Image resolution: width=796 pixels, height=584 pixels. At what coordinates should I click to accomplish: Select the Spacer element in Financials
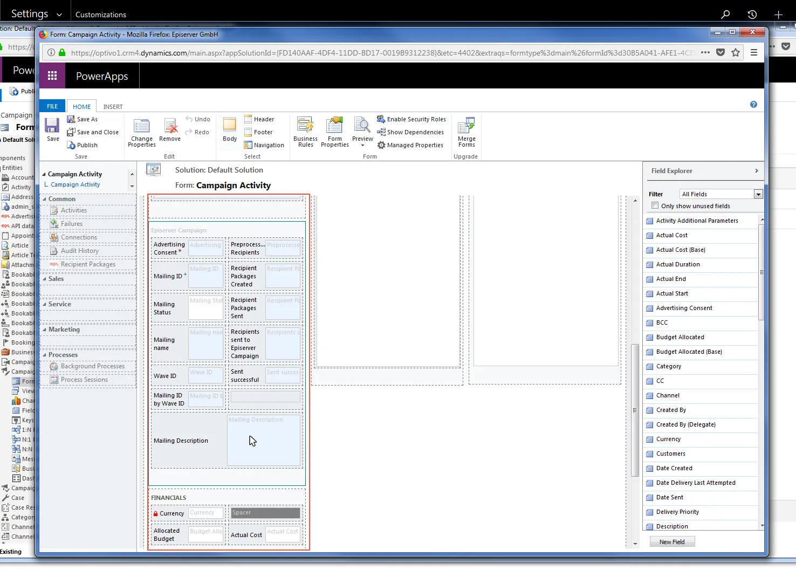pyautogui.click(x=265, y=513)
